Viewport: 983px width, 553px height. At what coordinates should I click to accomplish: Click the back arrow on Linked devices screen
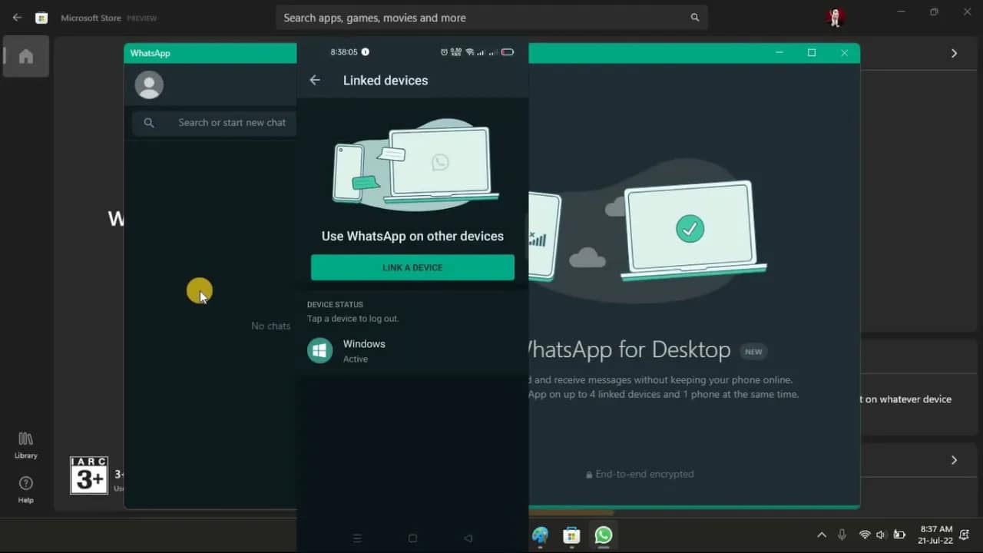(315, 80)
